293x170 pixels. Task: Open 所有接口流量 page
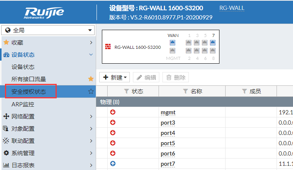(x=29, y=79)
